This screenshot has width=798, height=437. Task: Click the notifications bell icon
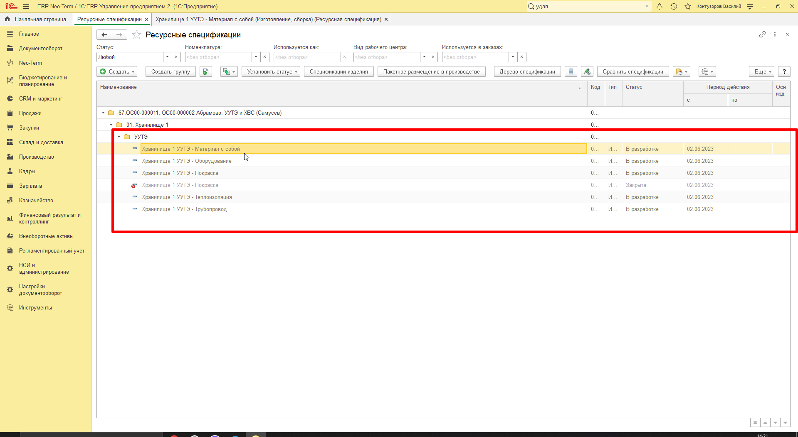660,6
